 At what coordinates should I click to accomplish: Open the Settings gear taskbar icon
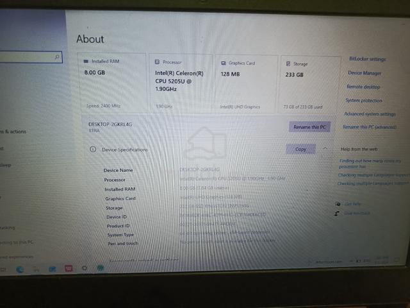[85, 268]
